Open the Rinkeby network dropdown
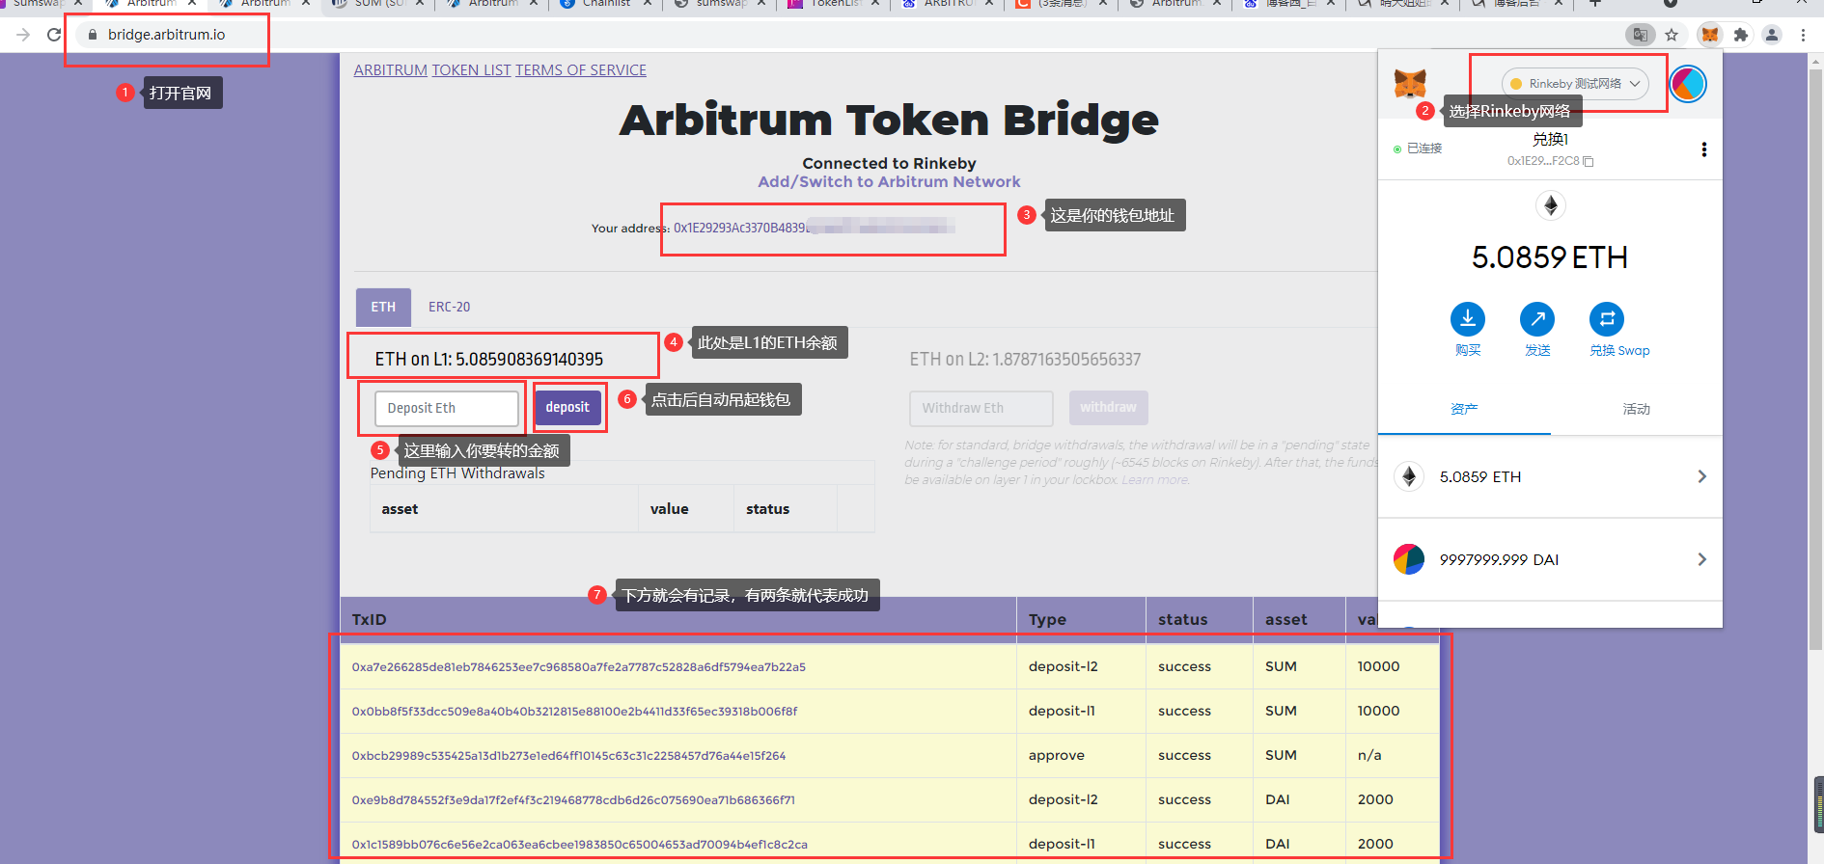 point(1575,84)
